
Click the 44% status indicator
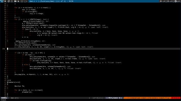tap(170, 1)
